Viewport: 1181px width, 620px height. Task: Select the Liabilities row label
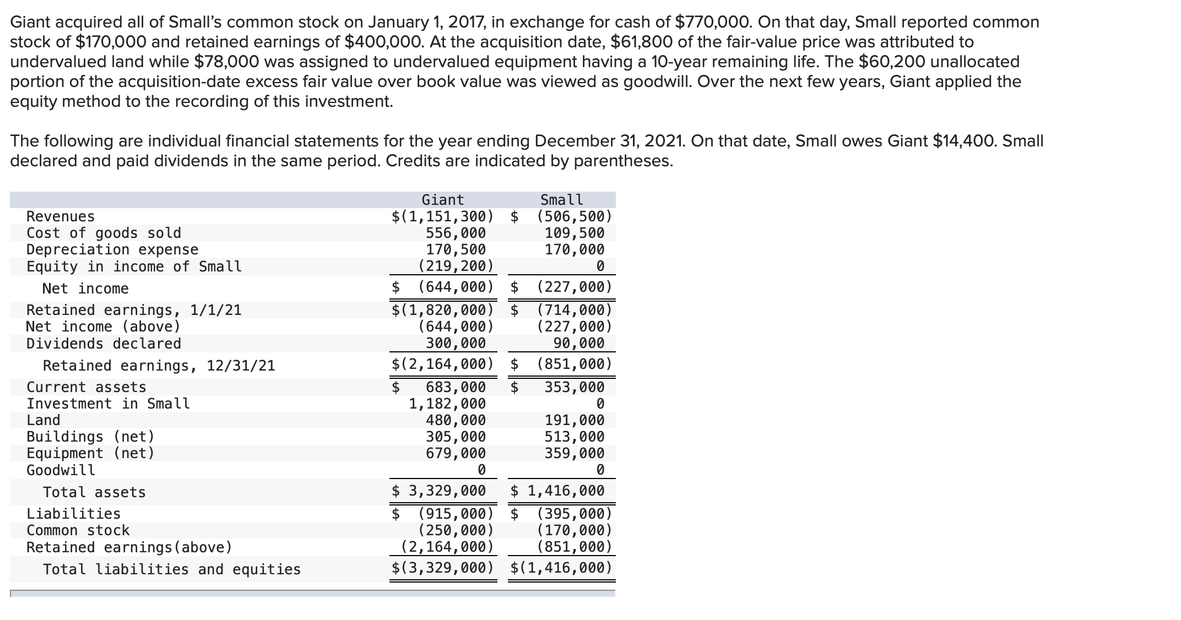tap(74, 514)
